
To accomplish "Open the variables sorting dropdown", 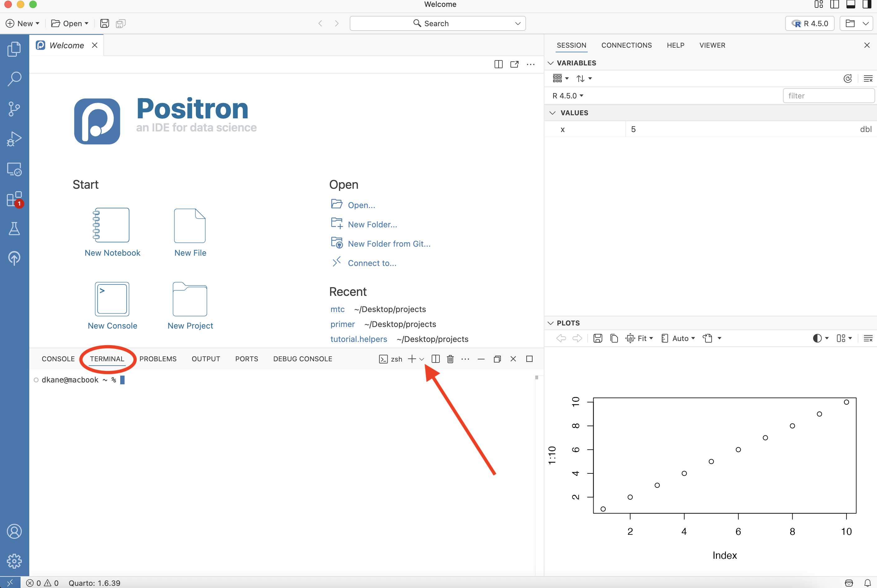I will click(584, 78).
